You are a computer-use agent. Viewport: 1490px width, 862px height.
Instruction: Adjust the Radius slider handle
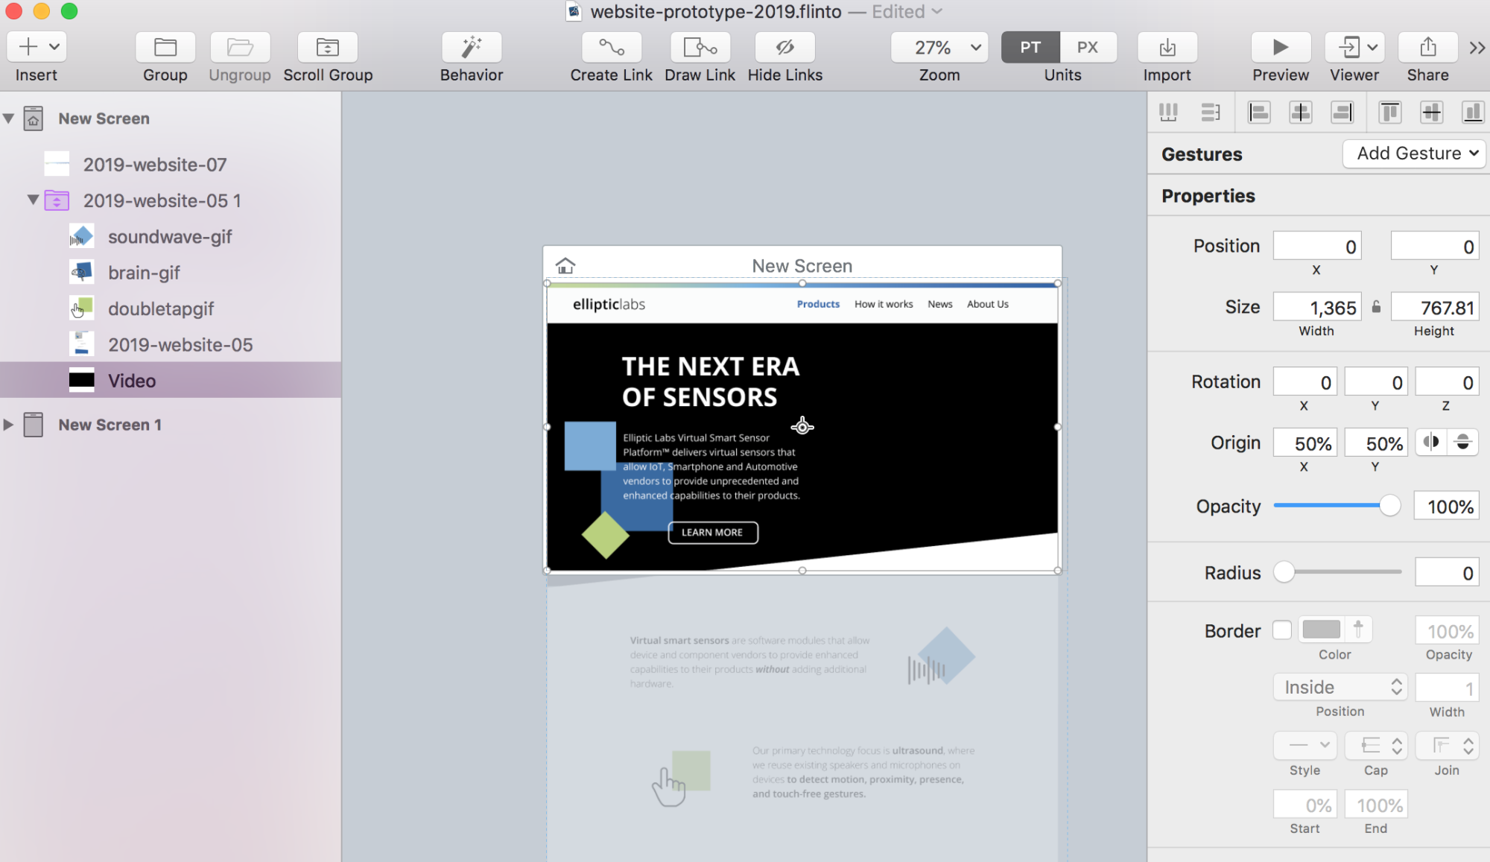click(1284, 572)
